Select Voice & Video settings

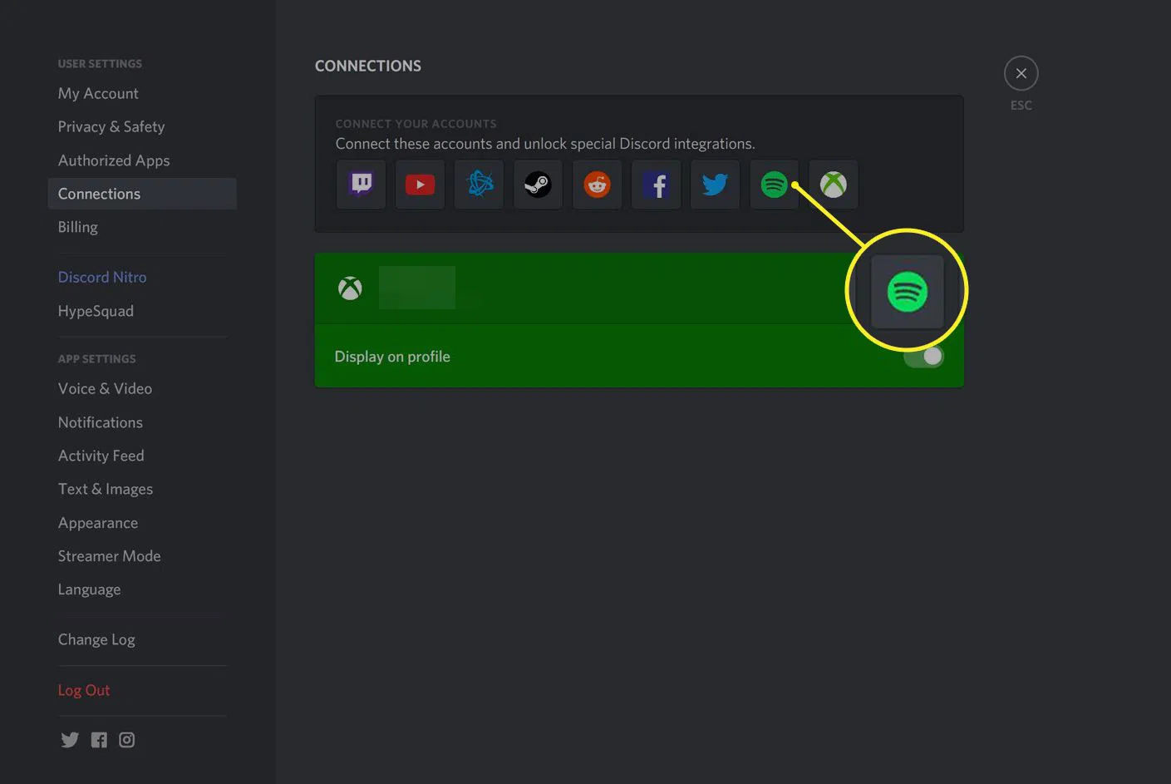coord(105,388)
